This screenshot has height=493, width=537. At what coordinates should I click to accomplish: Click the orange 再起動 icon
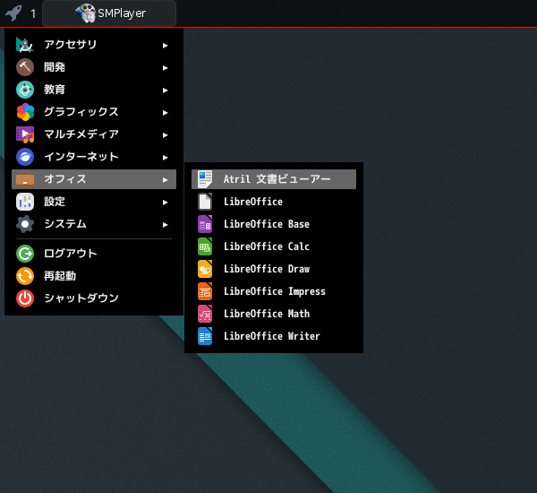(25, 276)
